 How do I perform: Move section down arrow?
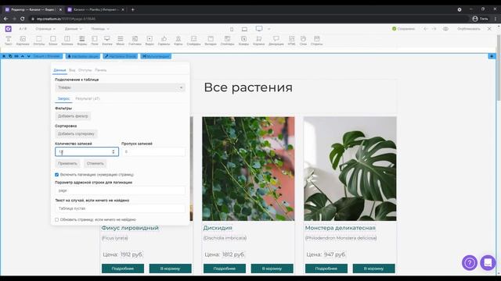click(28, 56)
